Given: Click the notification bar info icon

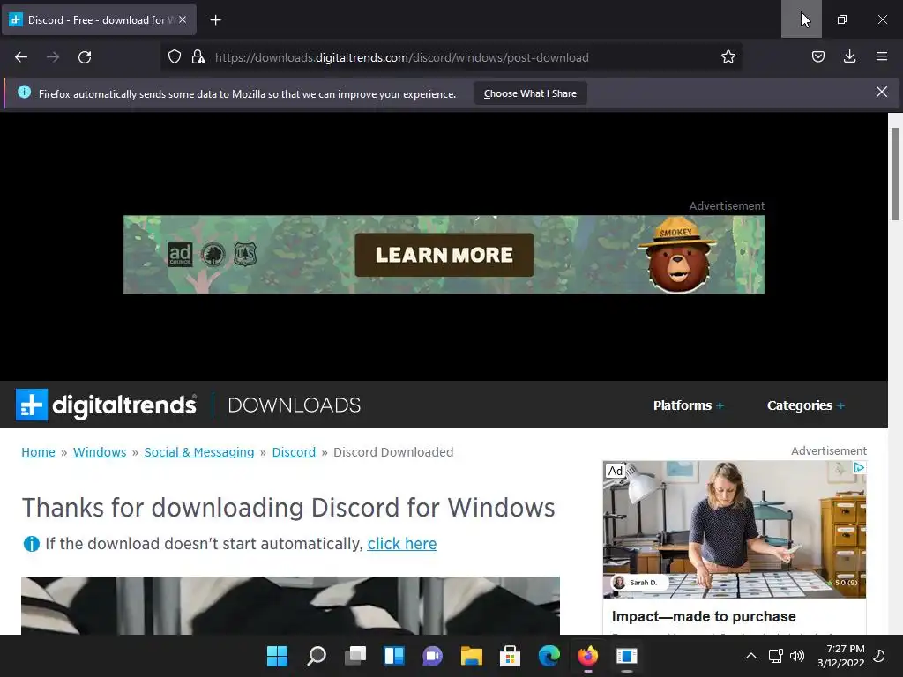Looking at the screenshot, I should (24, 92).
